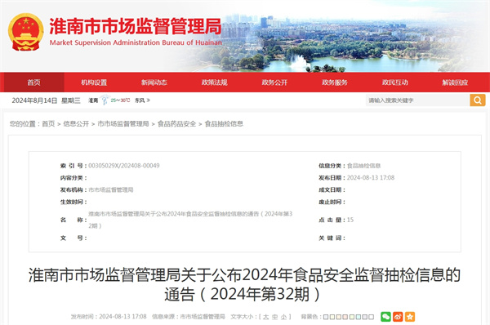Click breadcrumb link 食品药品安全
Screen dimensions: 490x325
(176, 124)
